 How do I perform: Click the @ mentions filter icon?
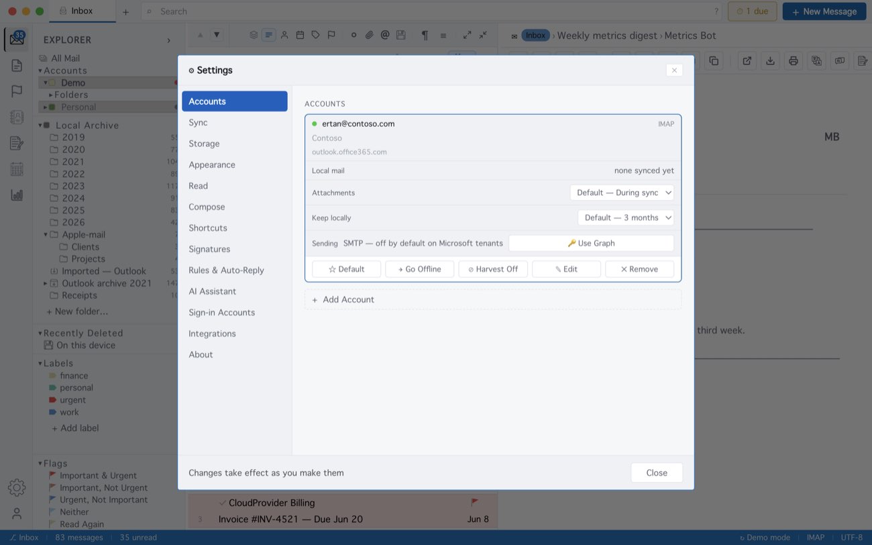tap(385, 35)
